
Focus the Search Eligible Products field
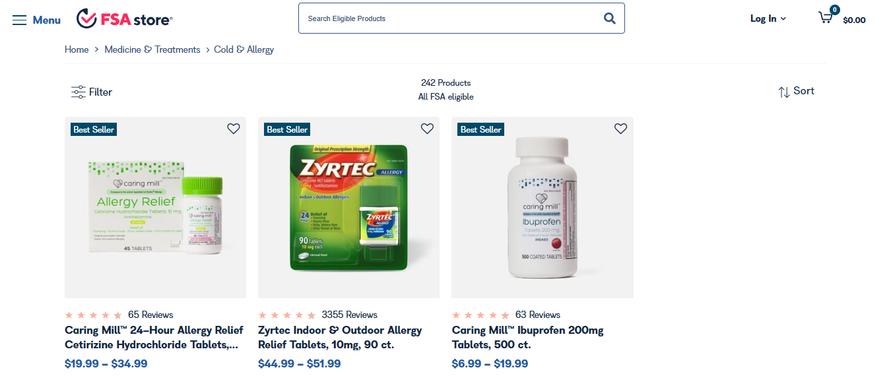pyautogui.click(x=449, y=18)
